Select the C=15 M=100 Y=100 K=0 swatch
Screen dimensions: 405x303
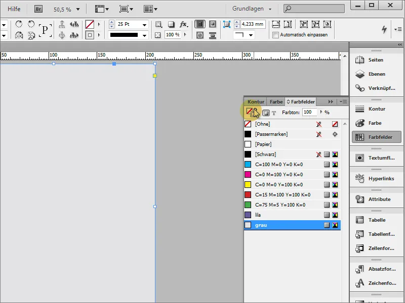coord(292,195)
